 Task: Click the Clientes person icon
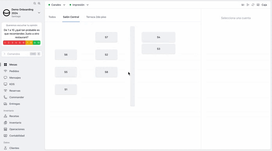(x=5, y=148)
